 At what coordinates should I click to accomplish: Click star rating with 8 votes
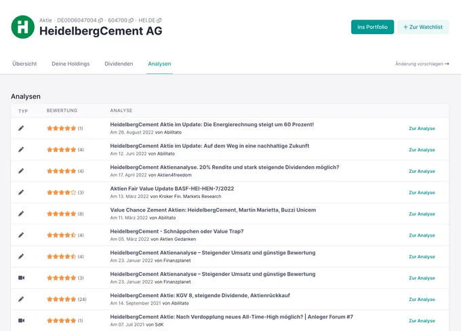pyautogui.click(x=62, y=214)
